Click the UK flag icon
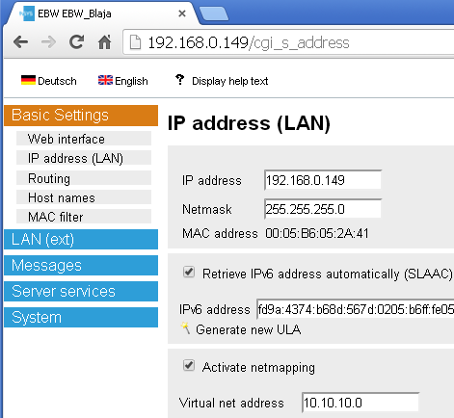The height and width of the screenshot is (418, 454). [105, 80]
